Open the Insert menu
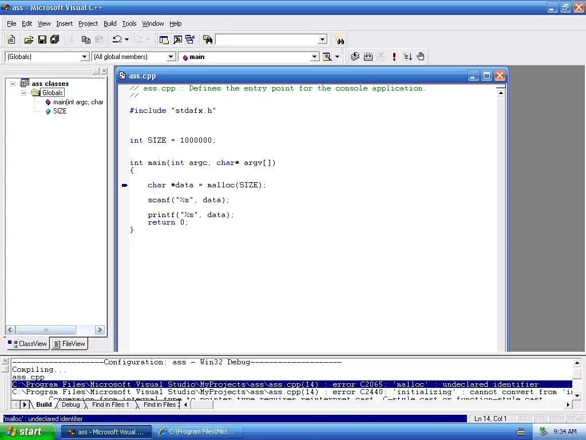586x440 pixels. [x=64, y=23]
